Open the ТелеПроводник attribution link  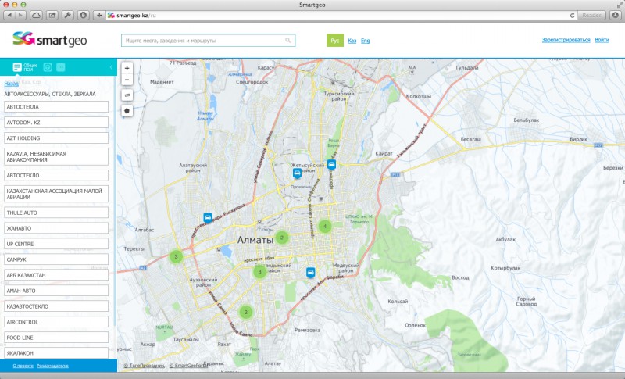click(144, 366)
